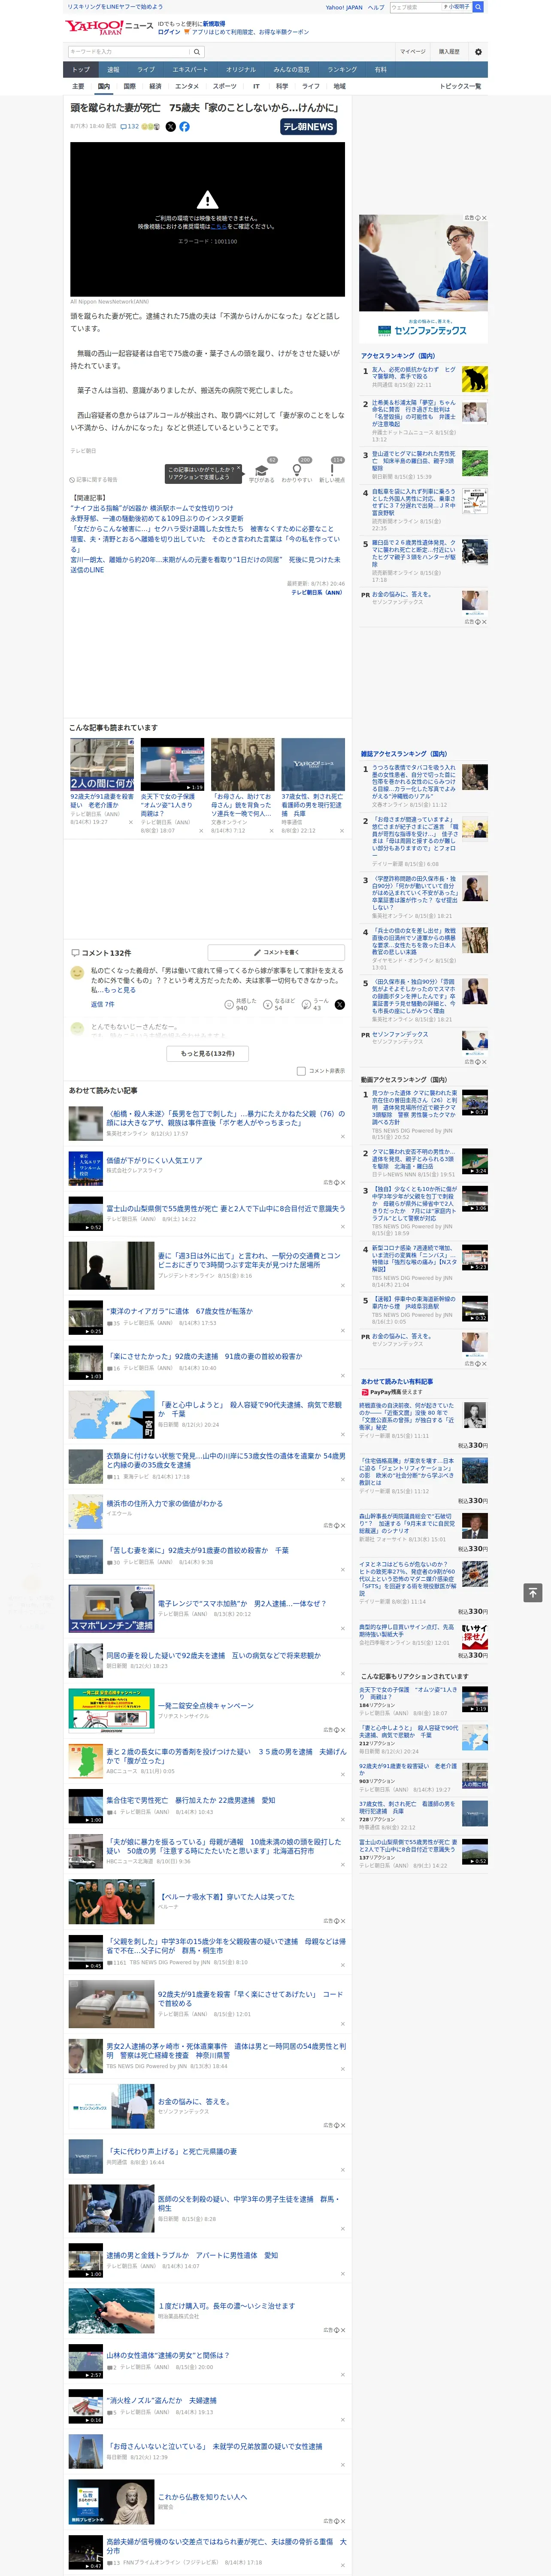Open 集合住宅で男性死亡 article

[x=191, y=1800]
